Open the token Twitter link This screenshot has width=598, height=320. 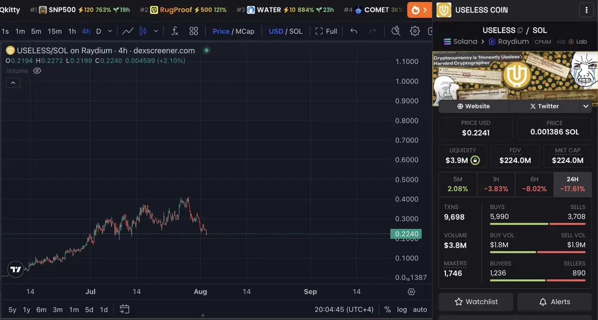click(544, 106)
